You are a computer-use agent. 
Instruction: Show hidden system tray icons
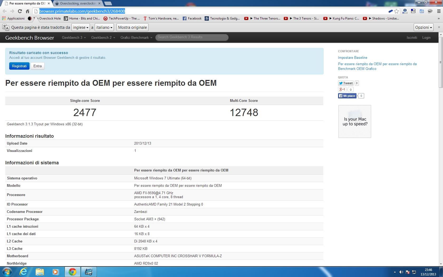(x=395, y=272)
